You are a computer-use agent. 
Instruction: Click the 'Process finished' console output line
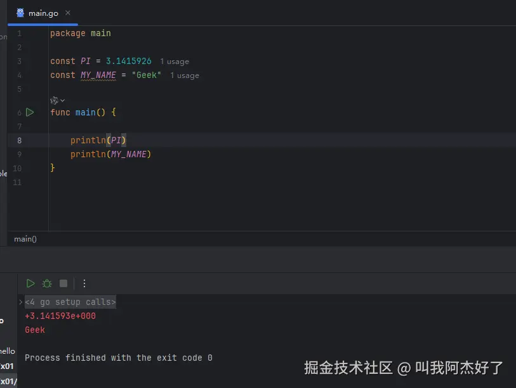[x=118, y=358]
